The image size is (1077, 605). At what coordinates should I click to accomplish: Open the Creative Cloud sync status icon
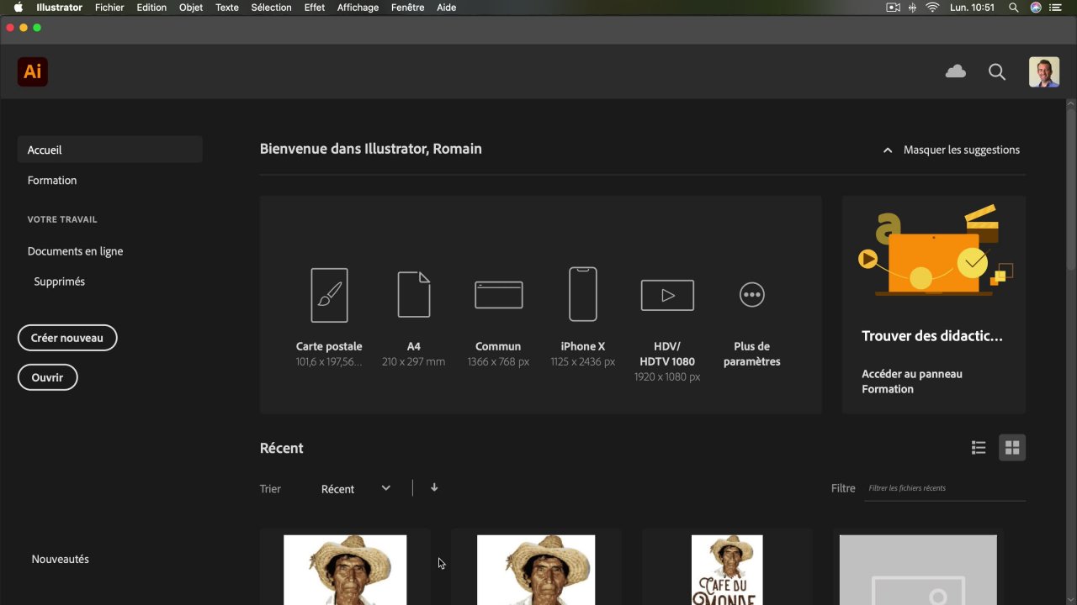pyautogui.click(x=955, y=72)
